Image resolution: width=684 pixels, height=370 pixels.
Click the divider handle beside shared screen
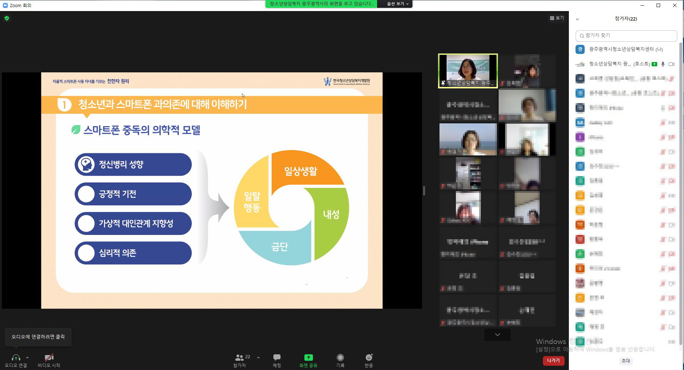[424, 191]
